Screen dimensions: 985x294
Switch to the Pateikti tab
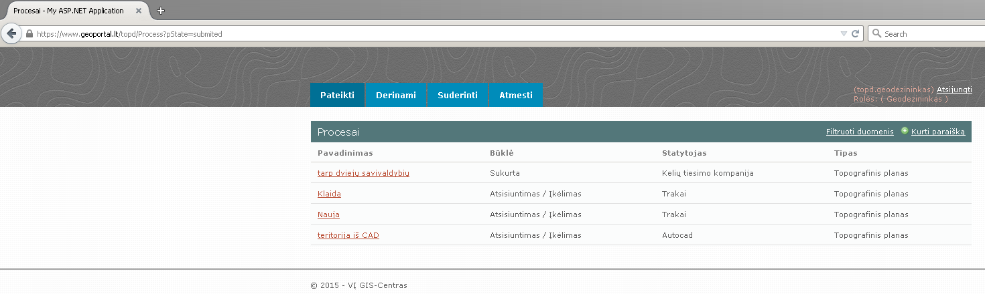pos(337,95)
